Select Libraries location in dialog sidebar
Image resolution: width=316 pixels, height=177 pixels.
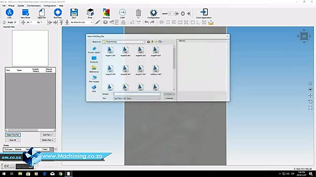click(x=94, y=69)
